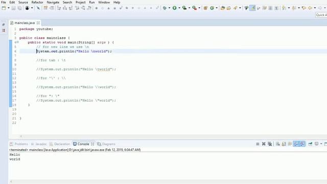Collapse the main method fold marker

18,42
